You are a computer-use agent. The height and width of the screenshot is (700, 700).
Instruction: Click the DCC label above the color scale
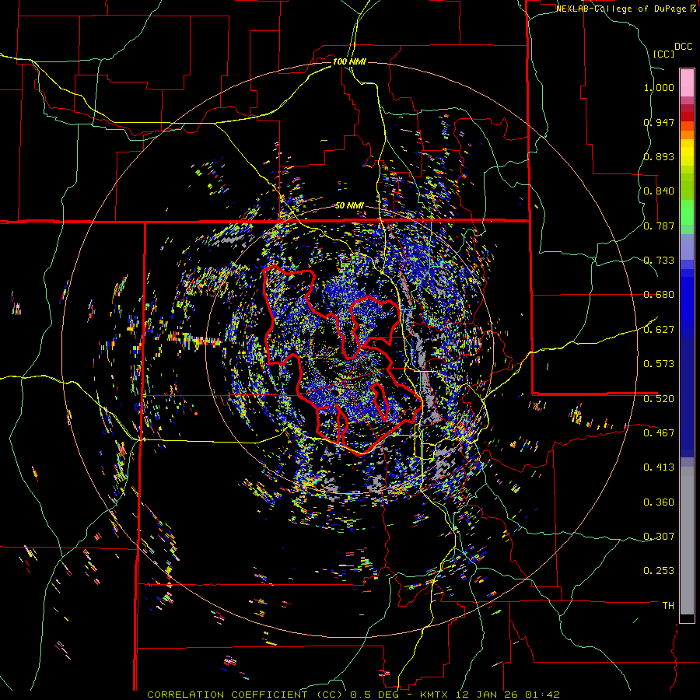tap(683, 47)
